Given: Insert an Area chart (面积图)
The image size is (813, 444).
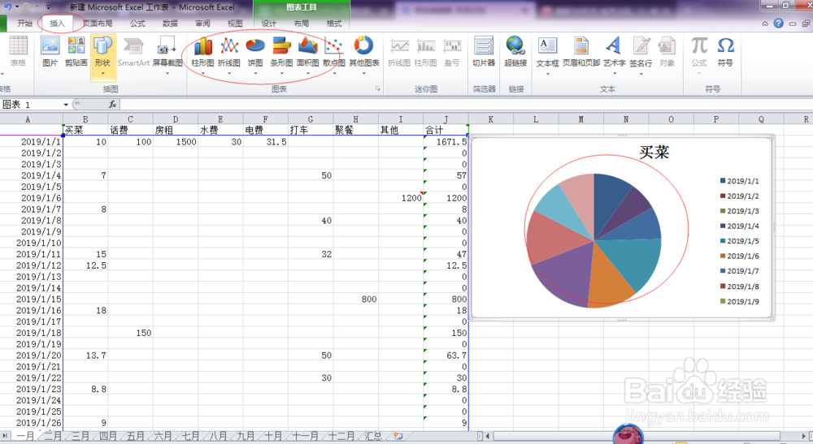Looking at the screenshot, I should [x=307, y=54].
